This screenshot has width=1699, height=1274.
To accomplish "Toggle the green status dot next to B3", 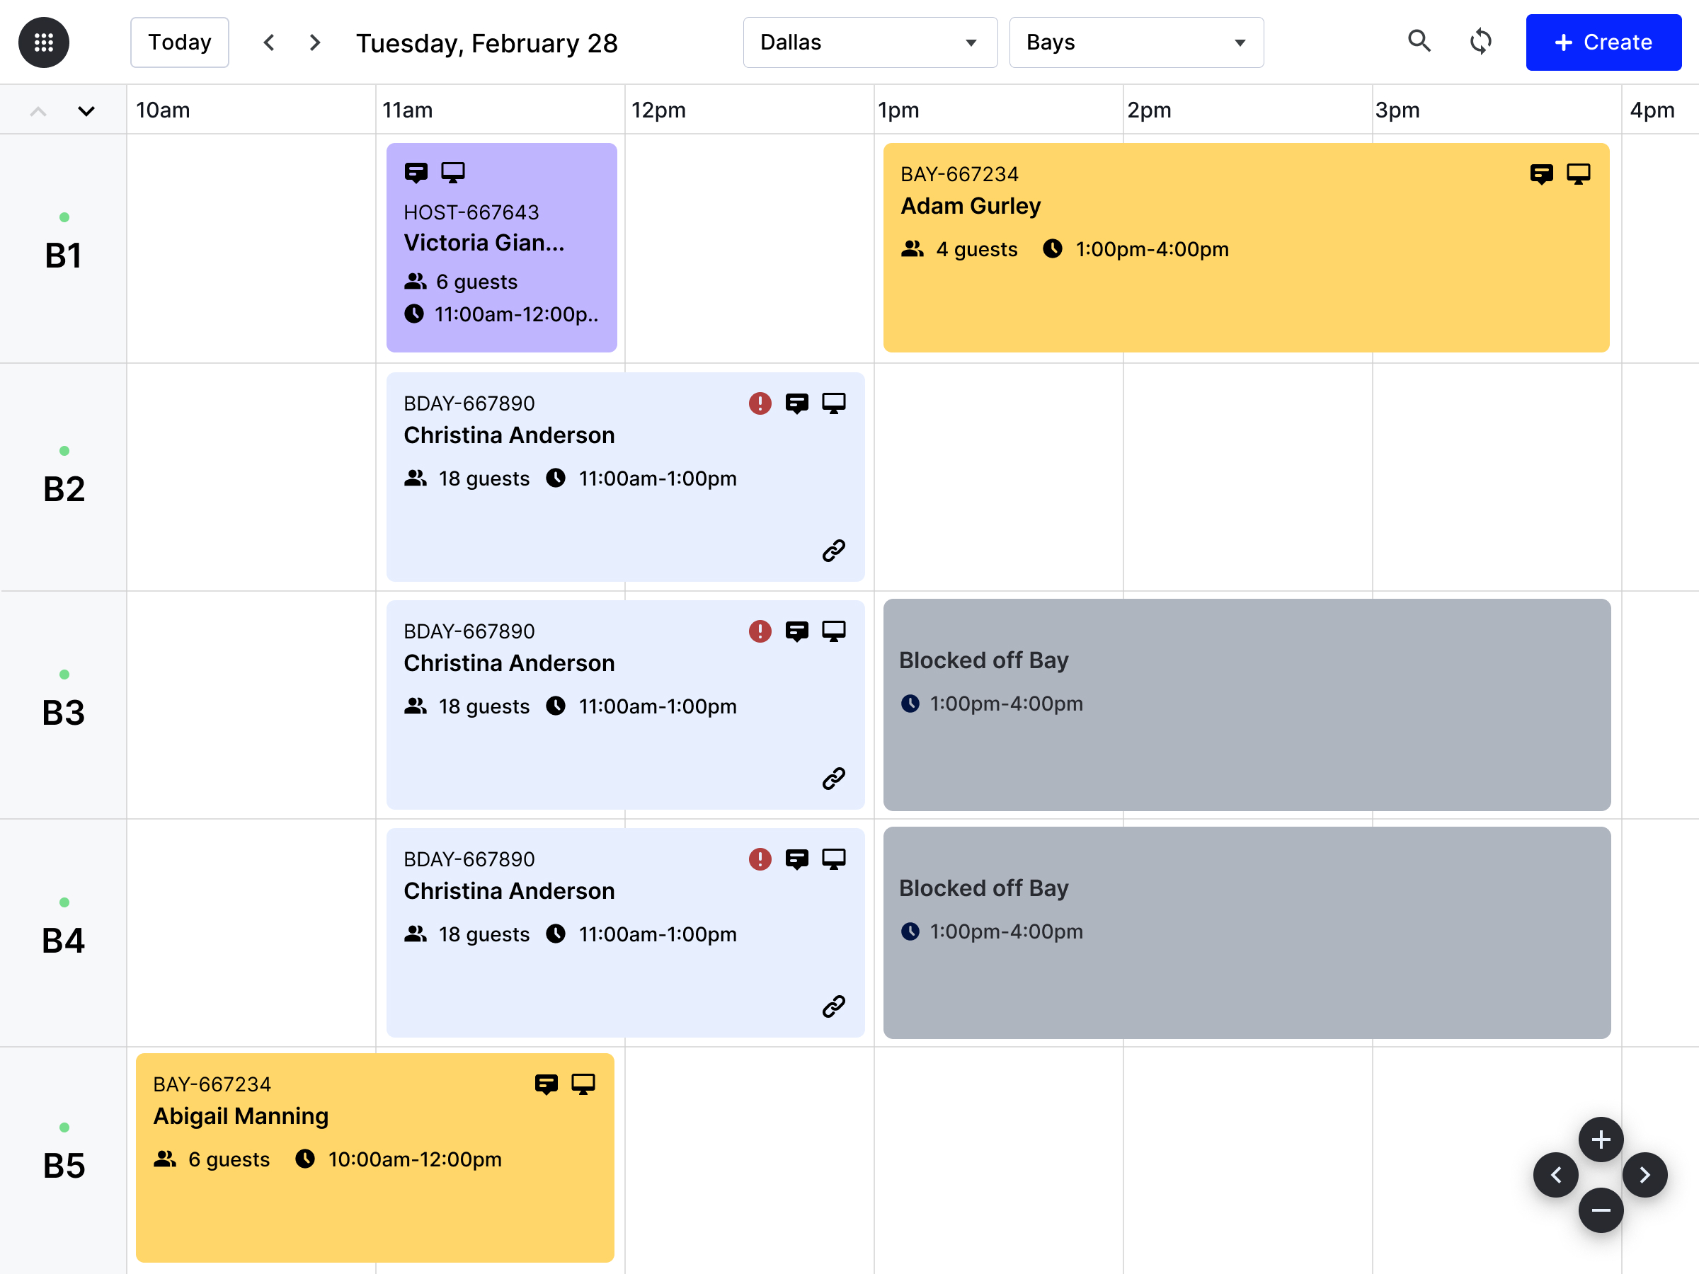I will click(x=64, y=674).
